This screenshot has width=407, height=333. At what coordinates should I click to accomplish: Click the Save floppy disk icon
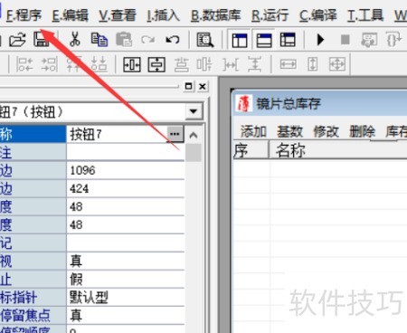click(41, 40)
